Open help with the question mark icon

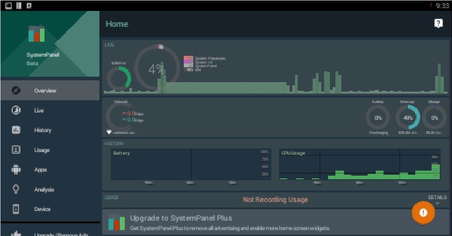(438, 24)
